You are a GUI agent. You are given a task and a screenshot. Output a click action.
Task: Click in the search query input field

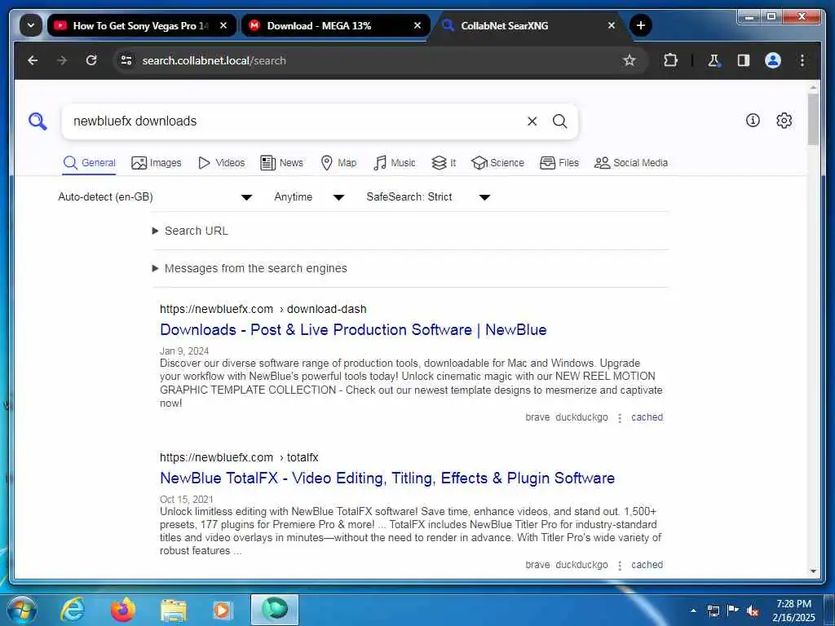pos(293,121)
